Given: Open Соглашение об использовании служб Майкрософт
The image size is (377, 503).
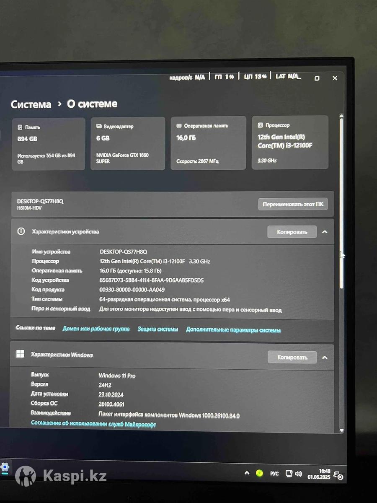Looking at the screenshot, I should coord(93,424).
